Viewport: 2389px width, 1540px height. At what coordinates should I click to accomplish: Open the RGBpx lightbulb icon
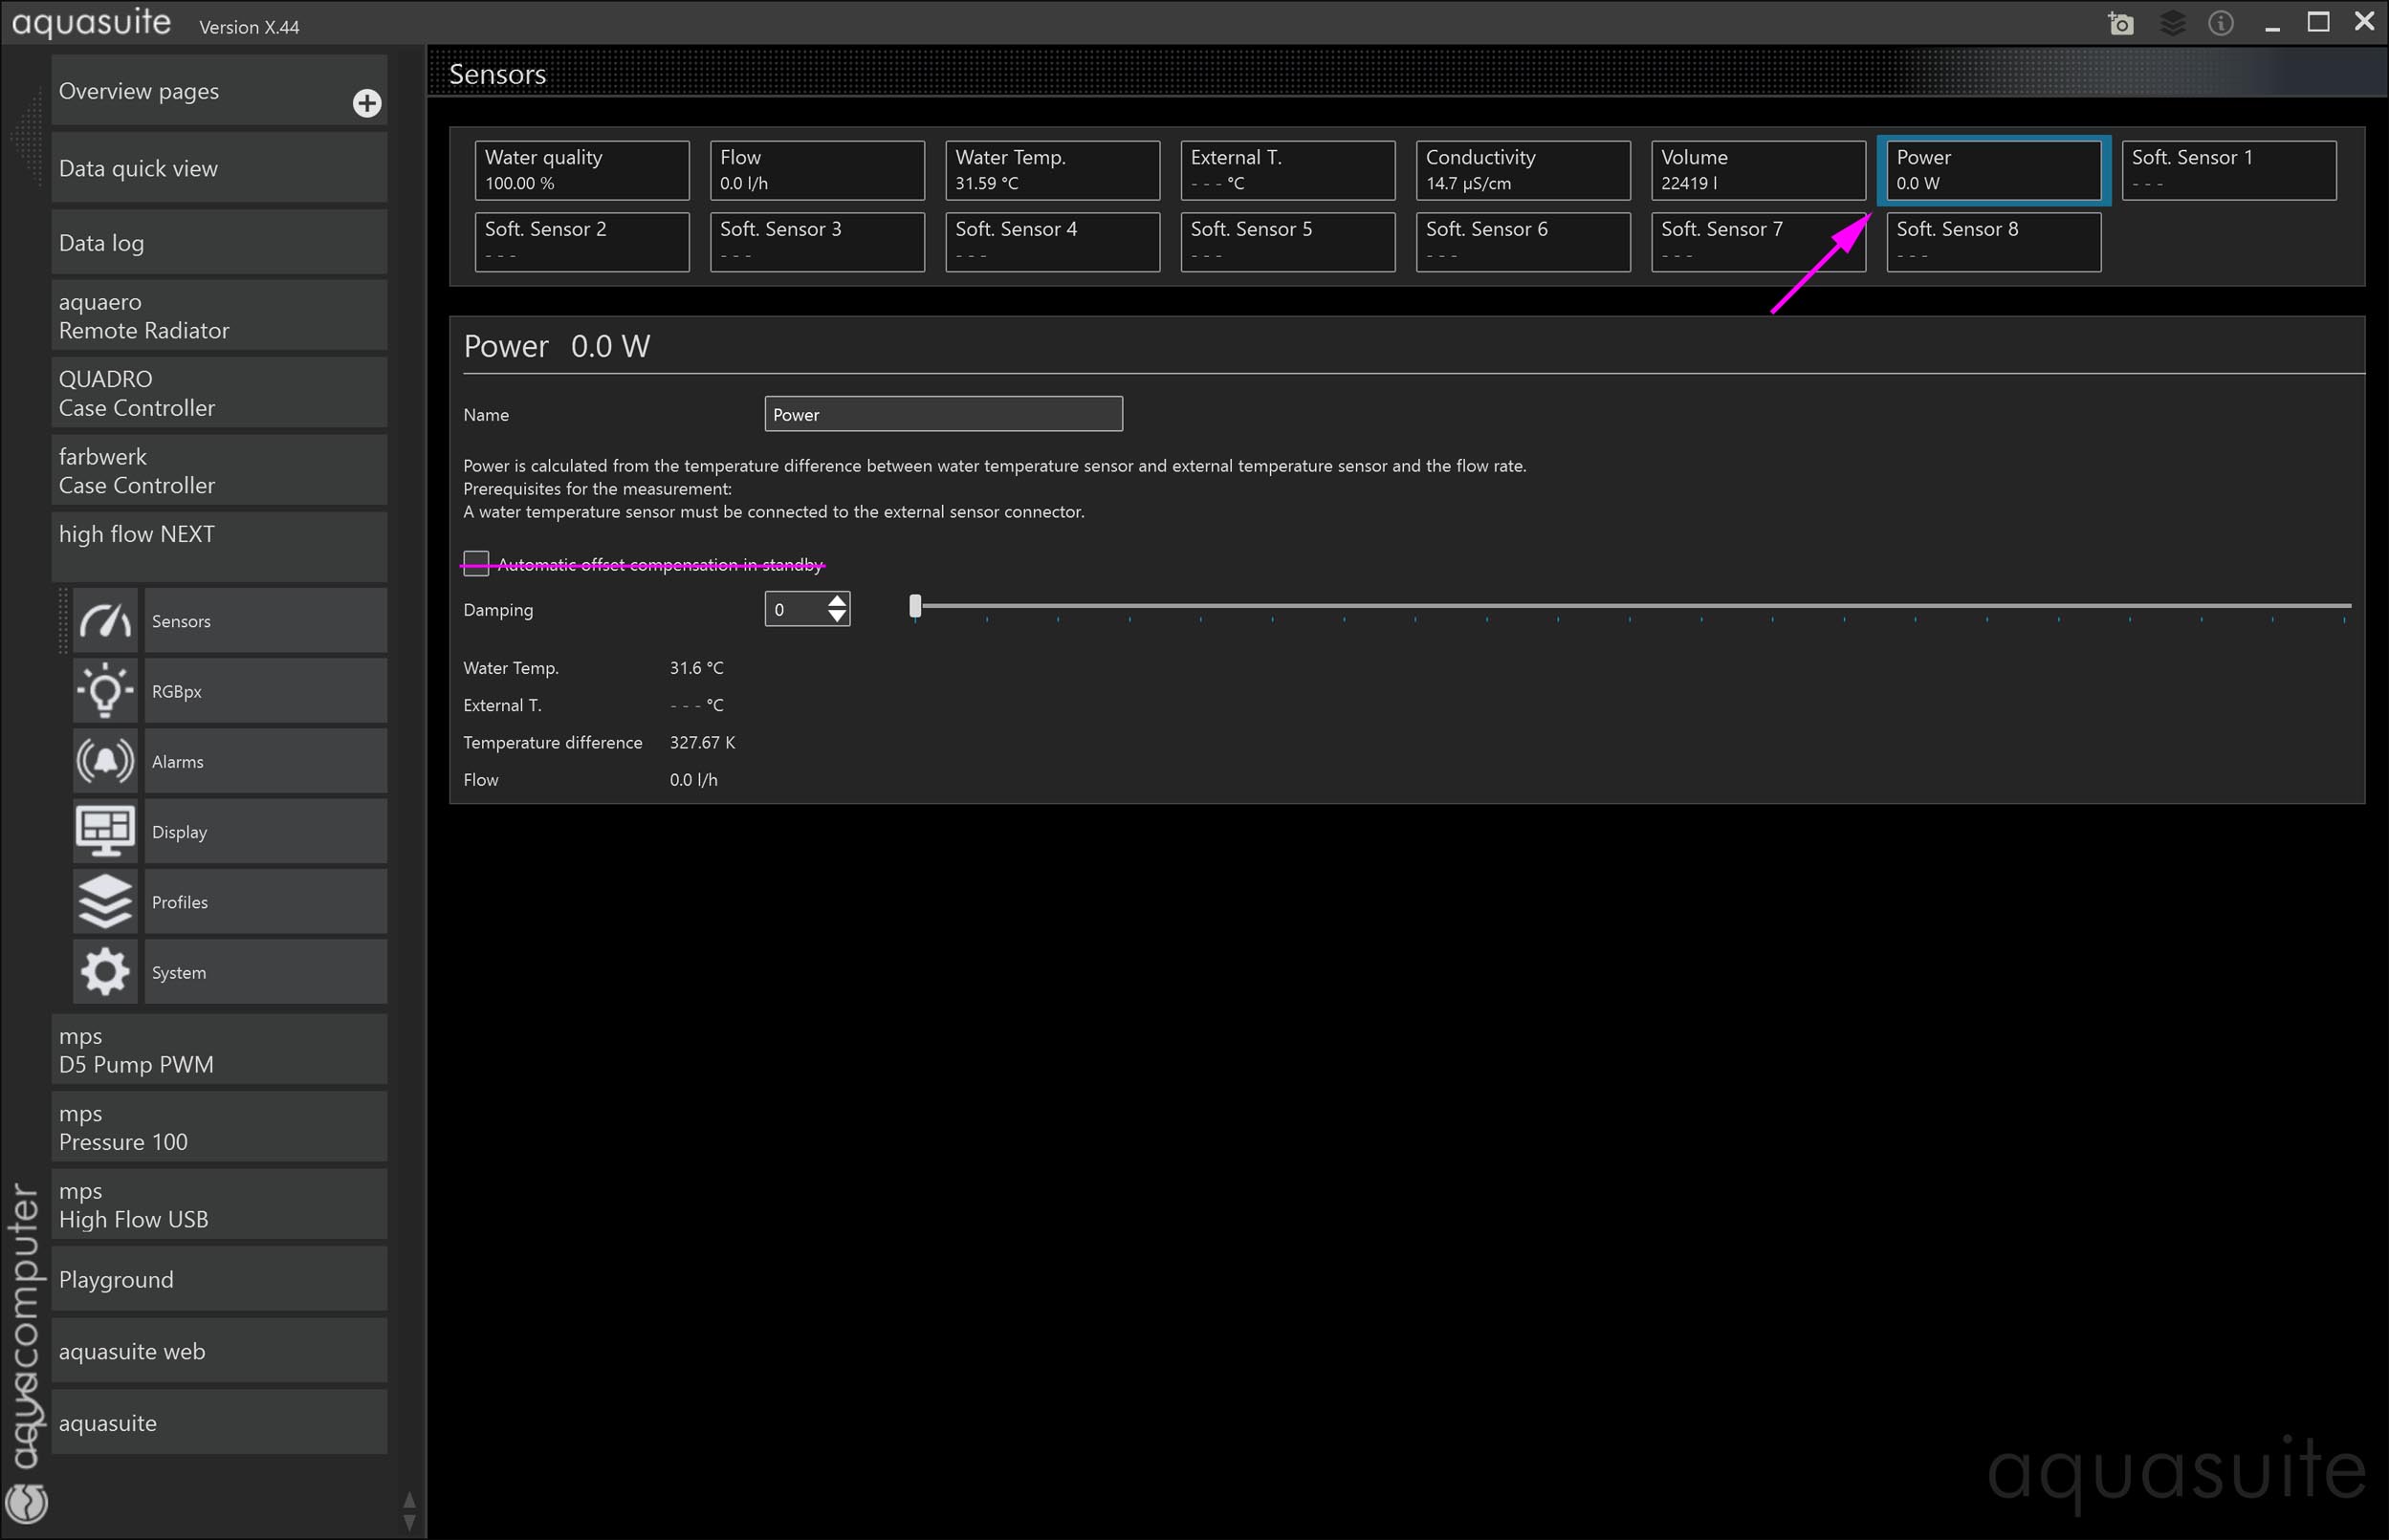coord(105,691)
